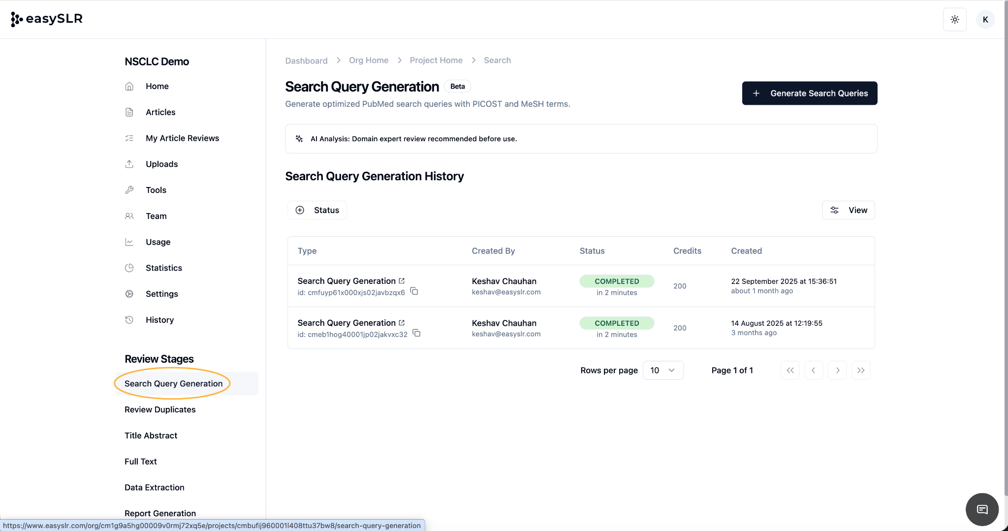Open Articles in the sidebar

[x=160, y=112]
